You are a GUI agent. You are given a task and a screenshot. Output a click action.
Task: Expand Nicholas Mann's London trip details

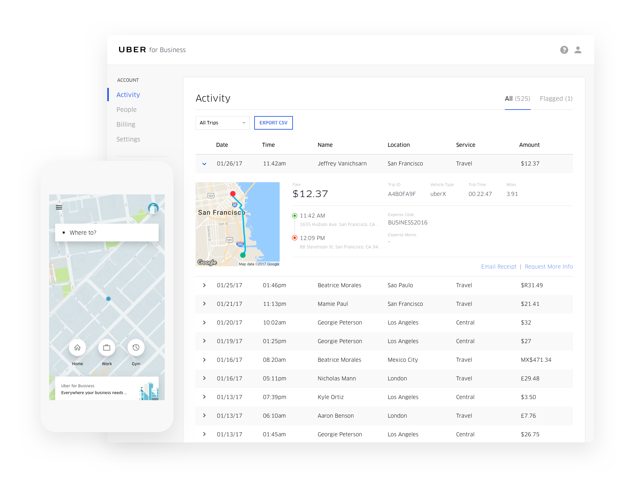click(204, 378)
